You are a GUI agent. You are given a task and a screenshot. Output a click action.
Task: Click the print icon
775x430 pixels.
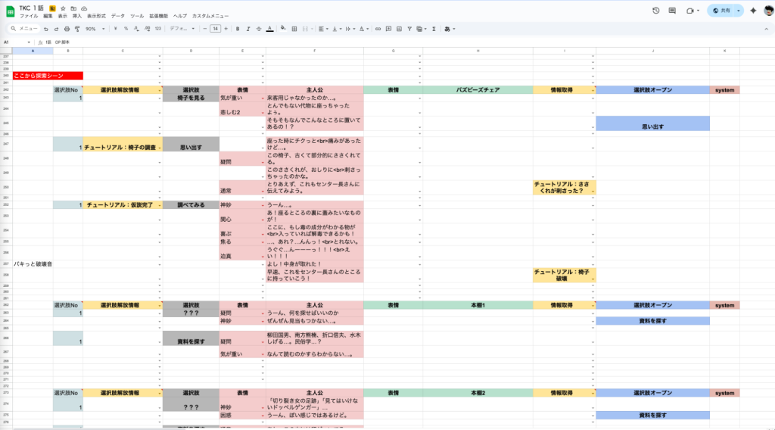point(67,29)
